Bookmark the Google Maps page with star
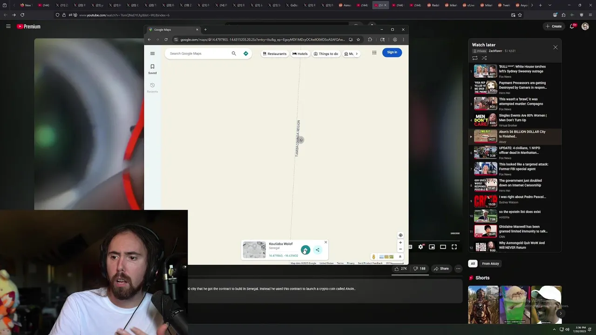The image size is (596, 335). tap(358, 40)
